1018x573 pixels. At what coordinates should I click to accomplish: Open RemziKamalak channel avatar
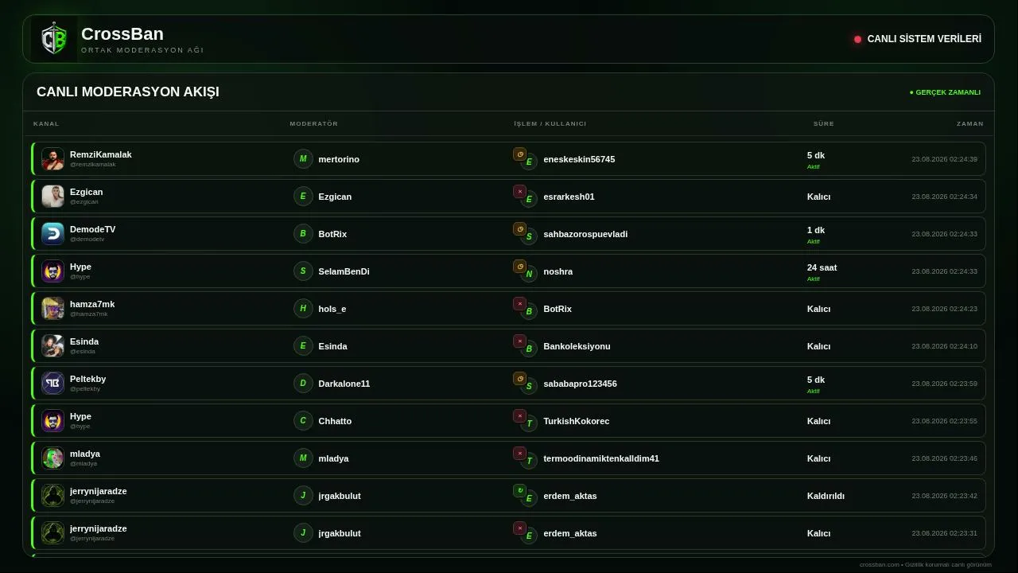pyautogui.click(x=52, y=159)
